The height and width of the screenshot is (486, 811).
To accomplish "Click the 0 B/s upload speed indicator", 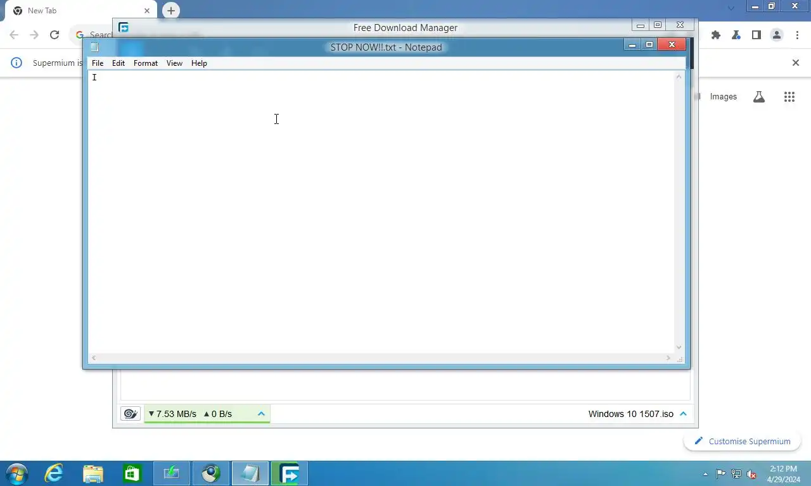I will pos(217,414).
